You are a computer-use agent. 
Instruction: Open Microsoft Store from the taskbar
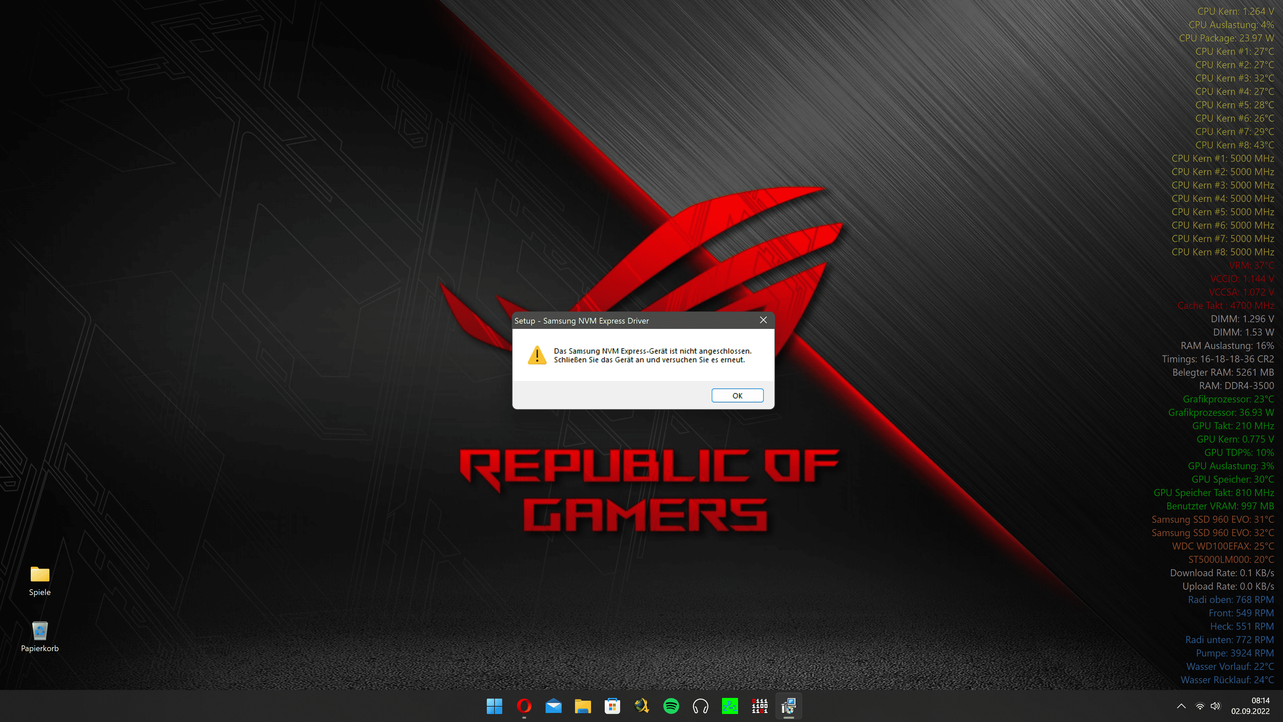click(612, 706)
